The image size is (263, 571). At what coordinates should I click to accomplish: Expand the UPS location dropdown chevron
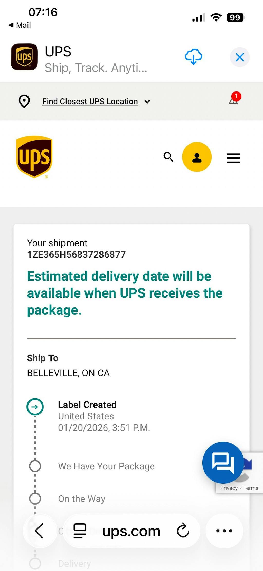coord(147,102)
